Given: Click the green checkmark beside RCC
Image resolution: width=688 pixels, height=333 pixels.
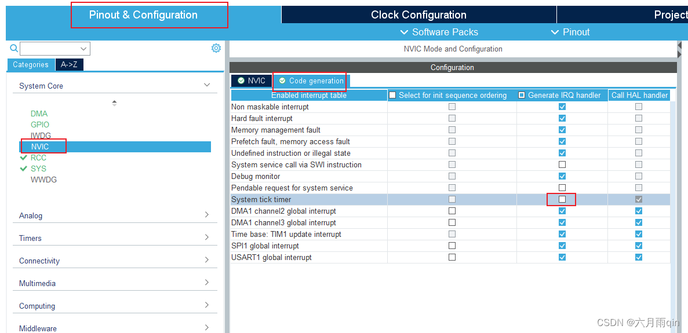Looking at the screenshot, I should coord(24,158).
